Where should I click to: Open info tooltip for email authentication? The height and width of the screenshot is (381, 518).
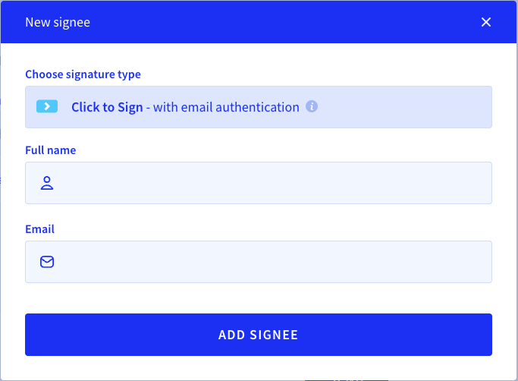point(311,106)
